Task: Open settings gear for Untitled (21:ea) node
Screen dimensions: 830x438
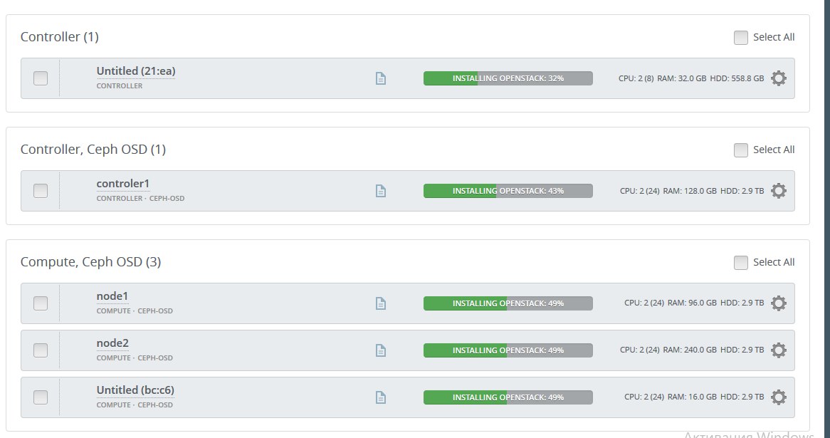Action: [779, 78]
